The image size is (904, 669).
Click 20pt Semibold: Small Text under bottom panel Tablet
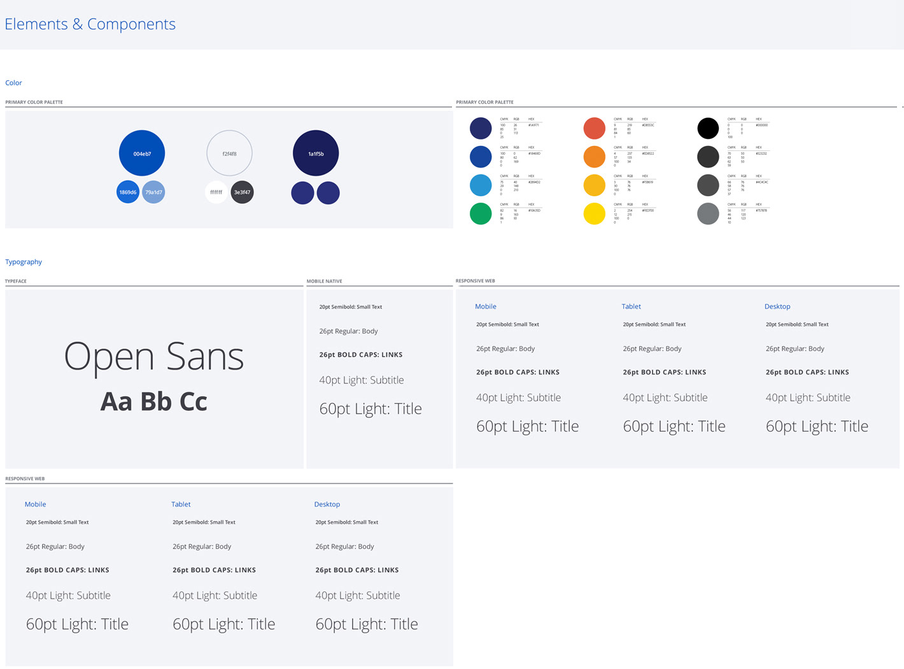pos(204,522)
